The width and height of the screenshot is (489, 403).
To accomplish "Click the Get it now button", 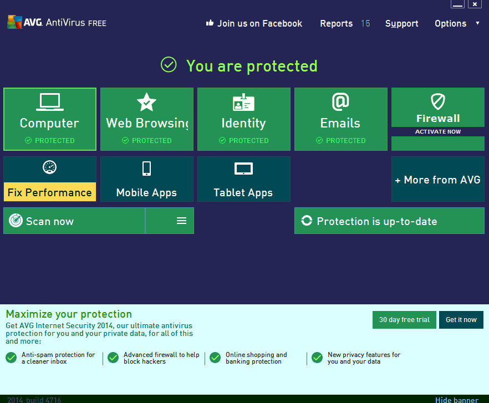I will pyautogui.click(x=461, y=320).
